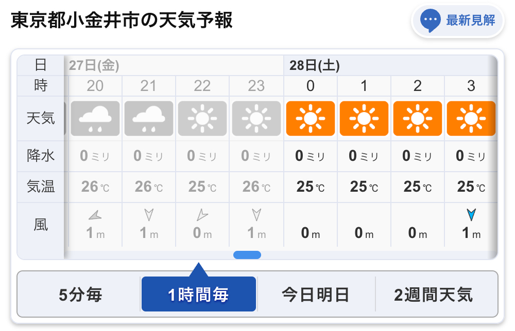Select the 1時間毎 hourly tab
Viewport: 515px width, 331px height.
199,294
